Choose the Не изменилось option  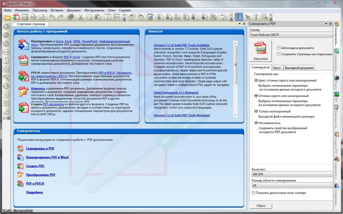coord(256,123)
